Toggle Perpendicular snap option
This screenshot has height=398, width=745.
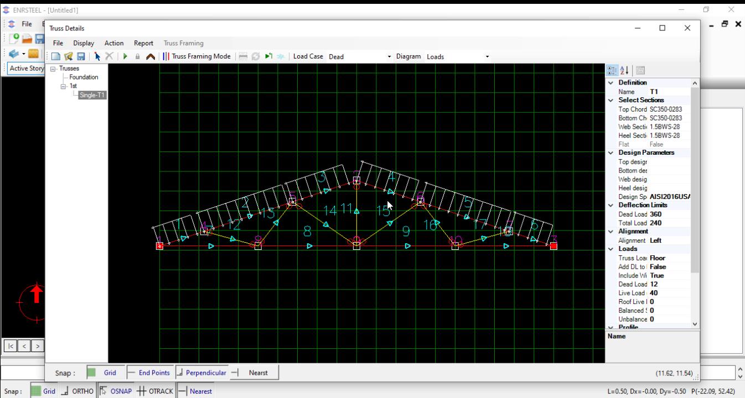tap(201, 373)
